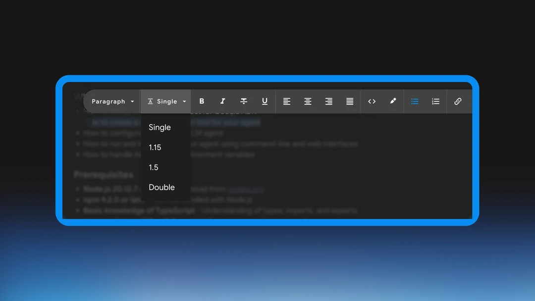This screenshot has height=301, width=535.
Task: Open the Paragraph style dropdown
Action: click(x=112, y=101)
